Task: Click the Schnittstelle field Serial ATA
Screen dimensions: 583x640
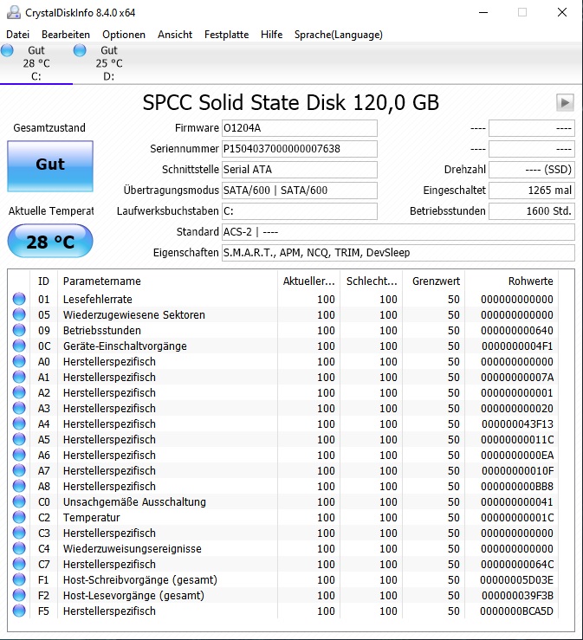Action: click(299, 170)
